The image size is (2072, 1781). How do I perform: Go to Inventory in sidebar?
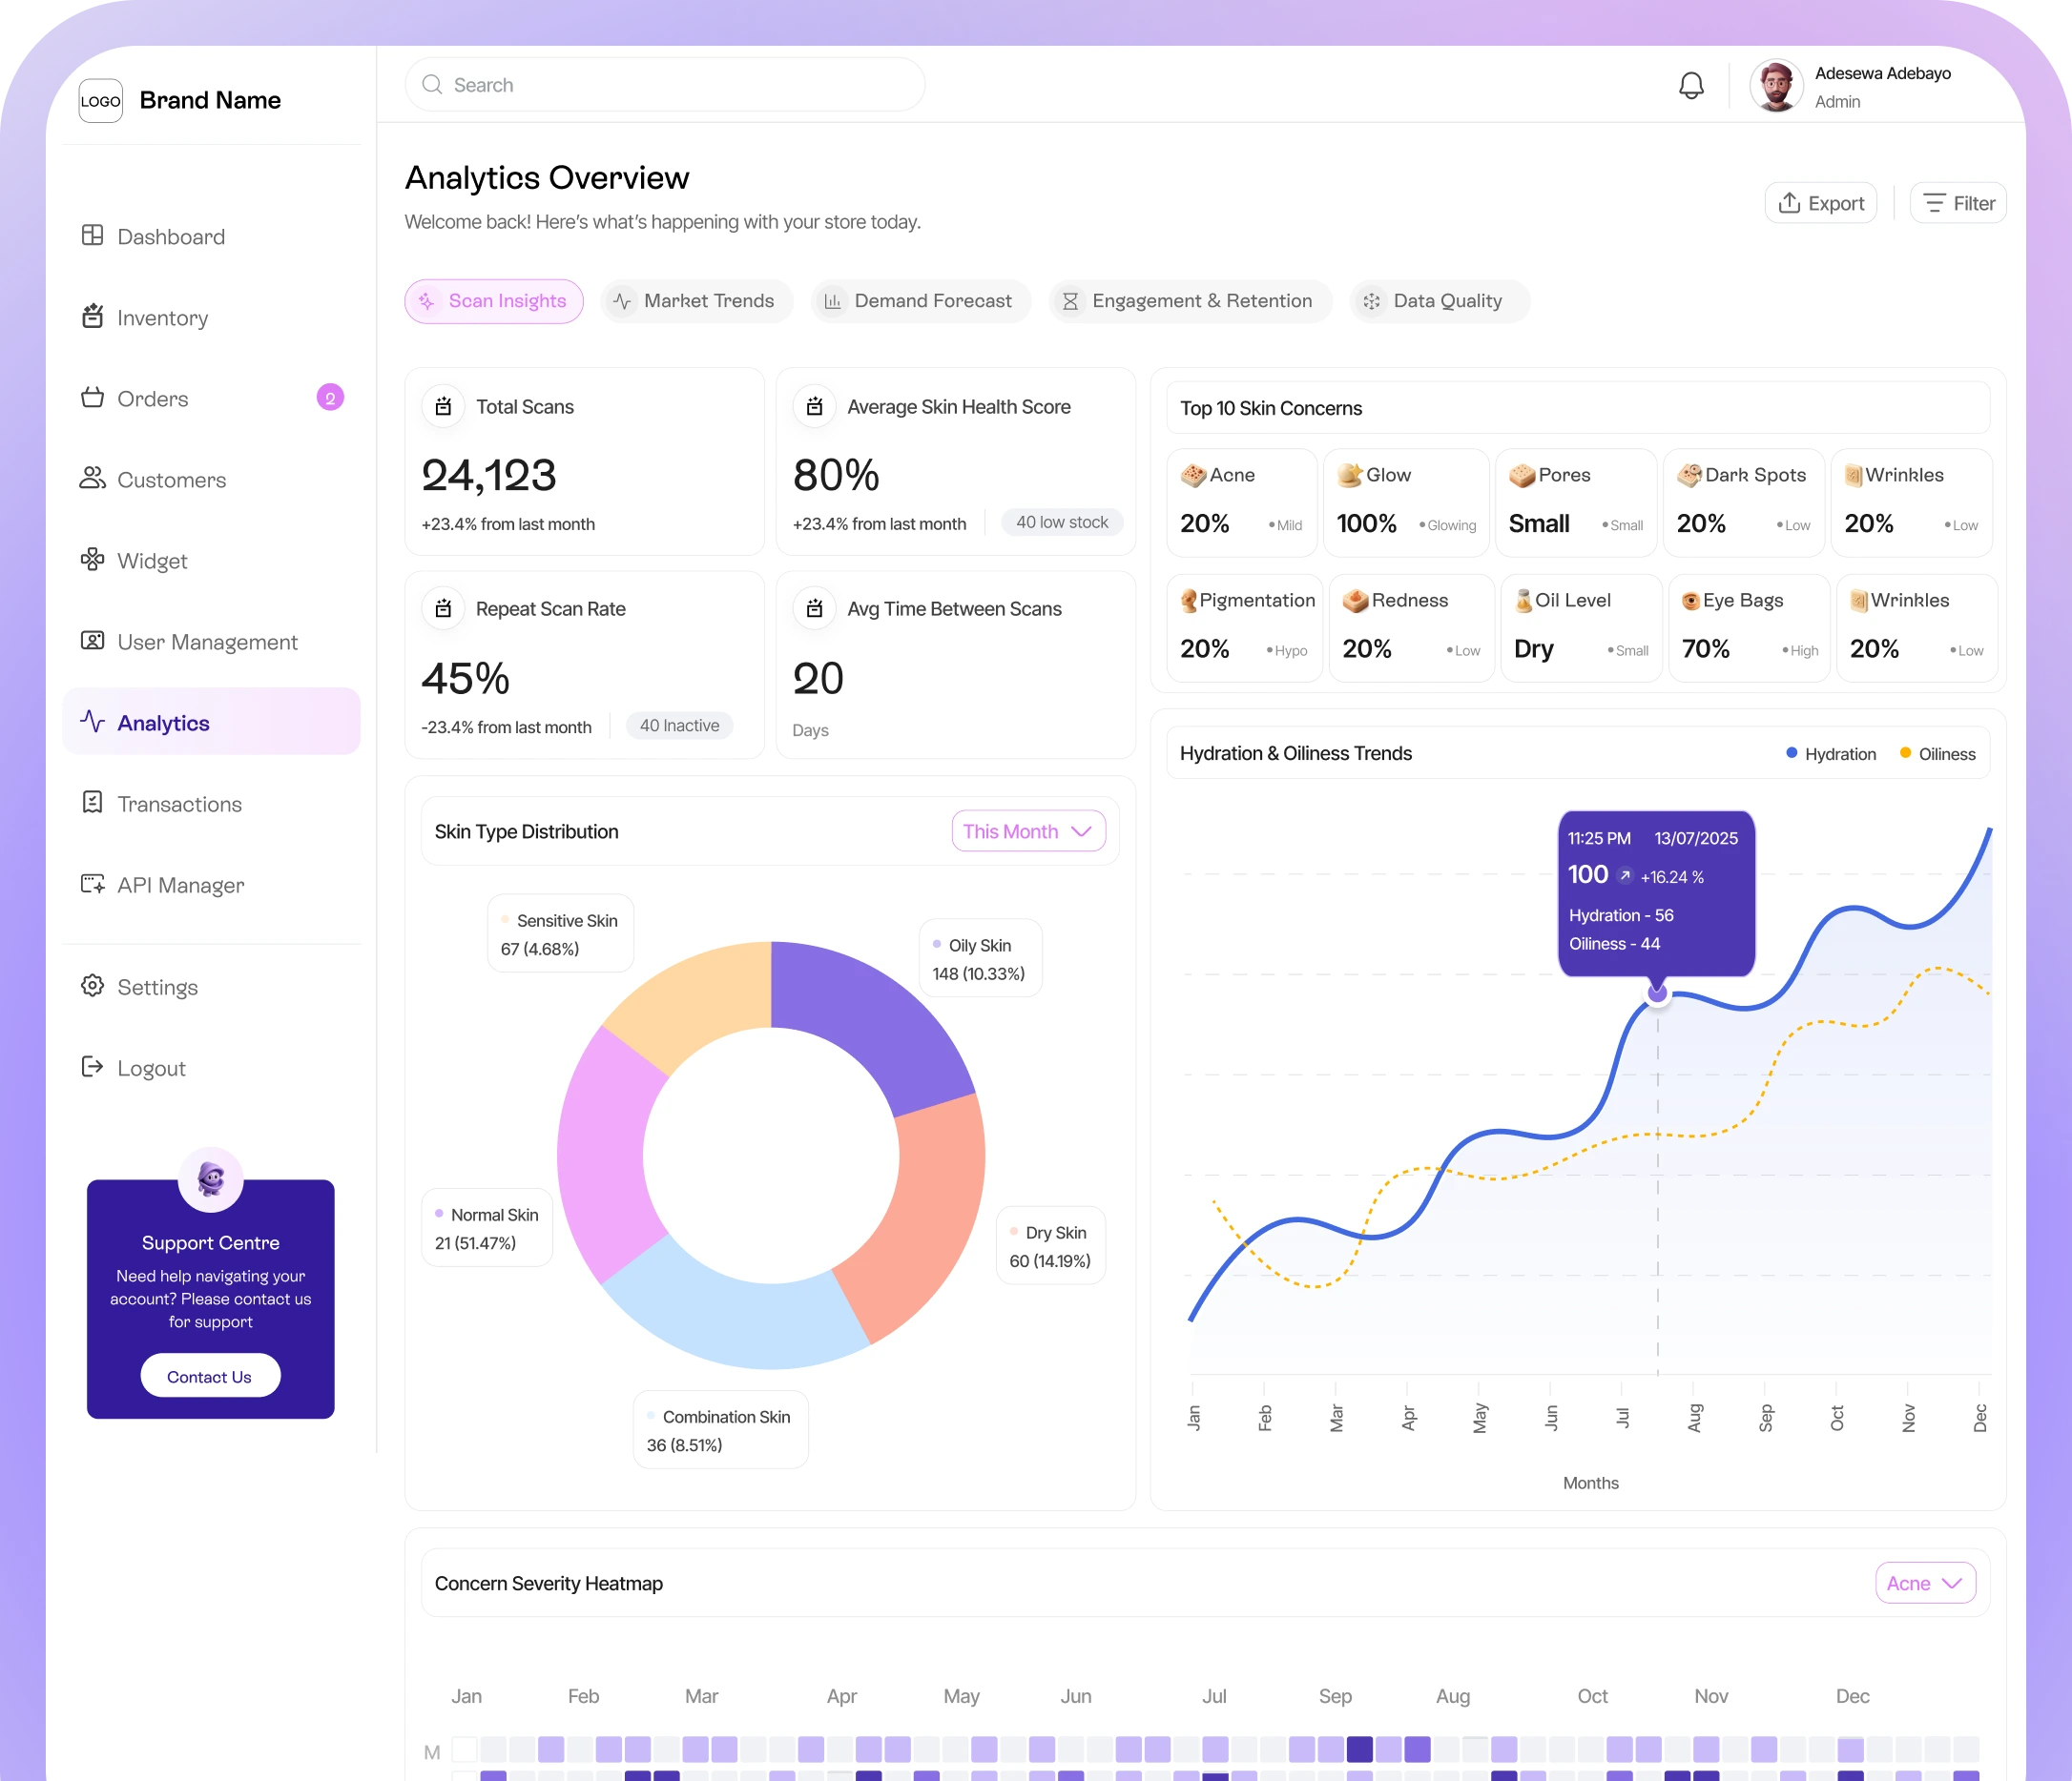[162, 317]
